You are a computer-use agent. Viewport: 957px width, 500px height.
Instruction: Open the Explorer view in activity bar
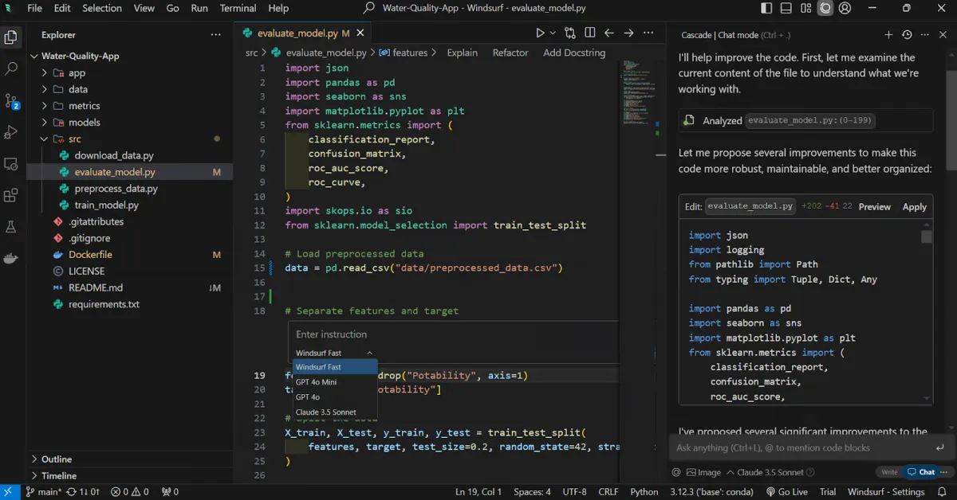(x=11, y=37)
